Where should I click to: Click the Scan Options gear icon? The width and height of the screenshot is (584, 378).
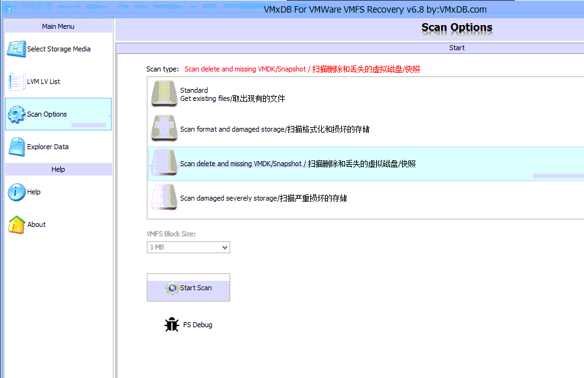click(x=16, y=114)
